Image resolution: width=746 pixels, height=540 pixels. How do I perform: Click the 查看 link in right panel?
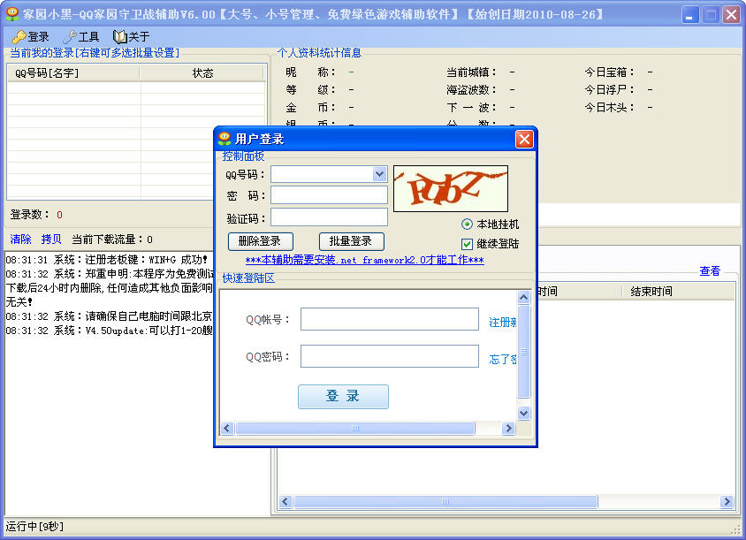(x=710, y=271)
